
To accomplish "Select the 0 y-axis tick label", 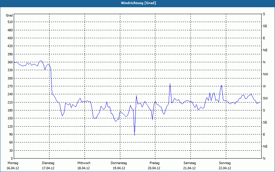I will pyautogui.click(x=12, y=159).
